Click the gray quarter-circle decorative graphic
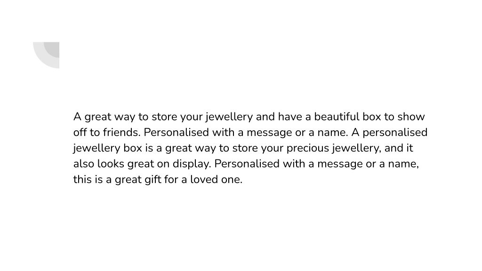The width and height of the screenshot is (482, 271). (46, 55)
